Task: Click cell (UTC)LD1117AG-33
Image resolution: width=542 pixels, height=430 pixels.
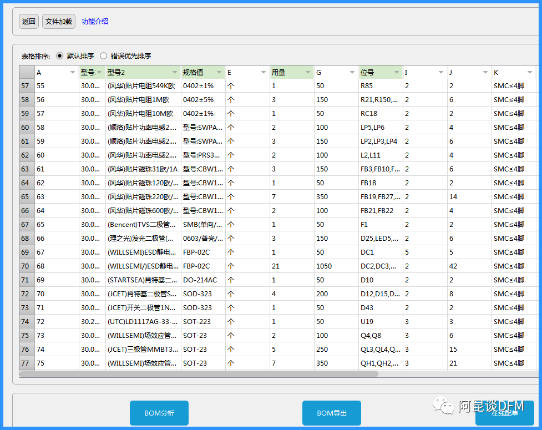Action: pos(143,321)
